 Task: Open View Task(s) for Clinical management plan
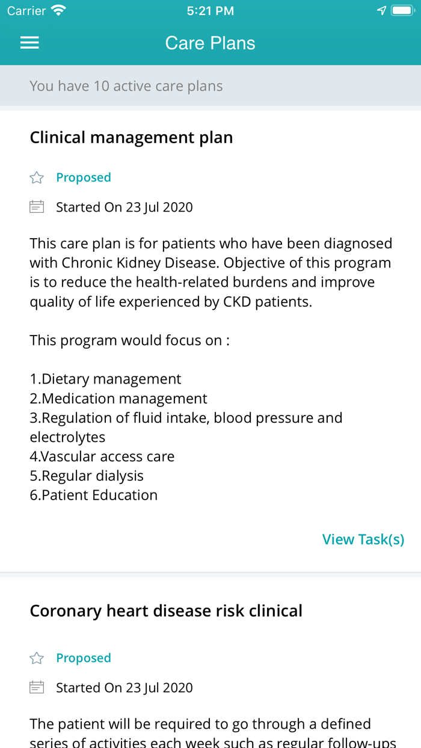[363, 539]
